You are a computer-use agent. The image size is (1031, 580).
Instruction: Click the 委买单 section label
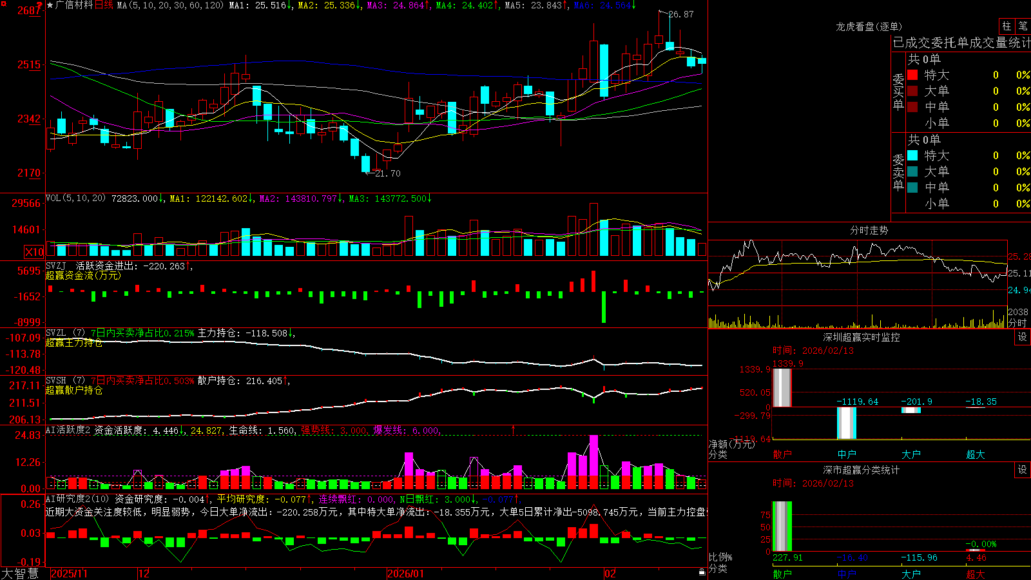tap(898, 92)
